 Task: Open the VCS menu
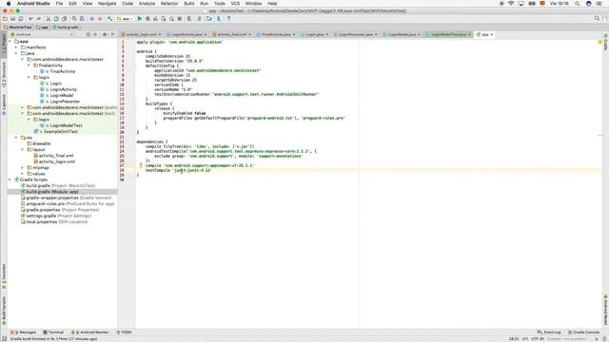click(235, 4)
